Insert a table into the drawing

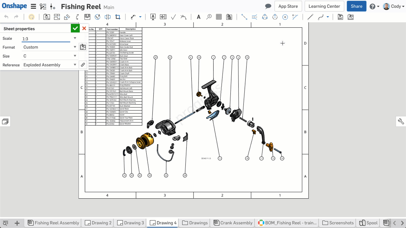click(x=218, y=17)
